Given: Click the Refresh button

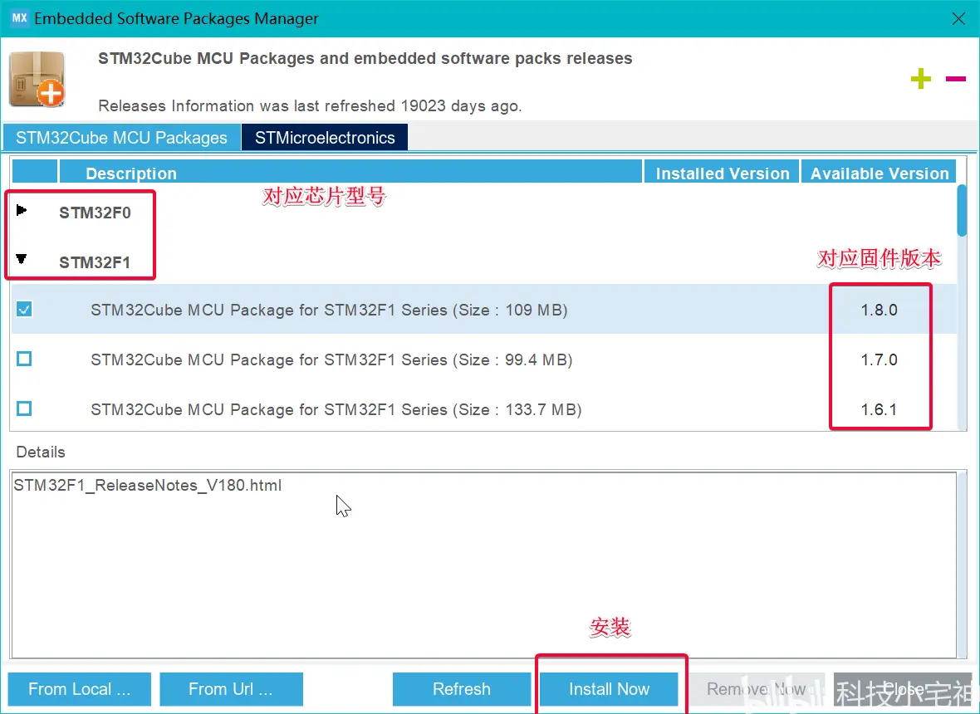Looking at the screenshot, I should (x=462, y=689).
